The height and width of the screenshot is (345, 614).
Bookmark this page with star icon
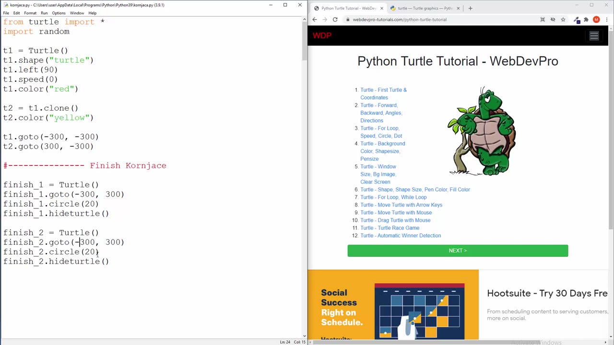click(563, 20)
